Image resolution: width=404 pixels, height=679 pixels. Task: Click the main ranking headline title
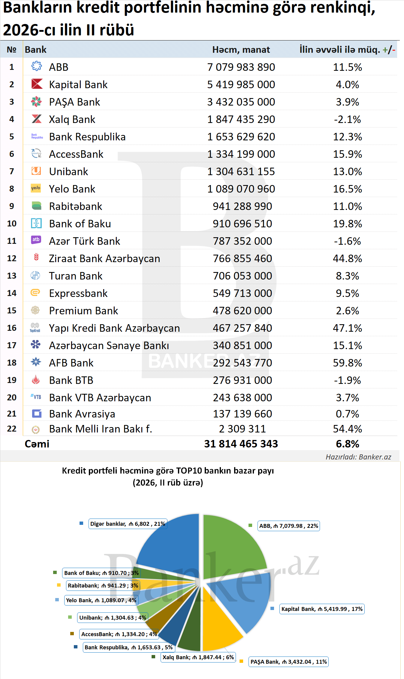pyautogui.click(x=189, y=19)
